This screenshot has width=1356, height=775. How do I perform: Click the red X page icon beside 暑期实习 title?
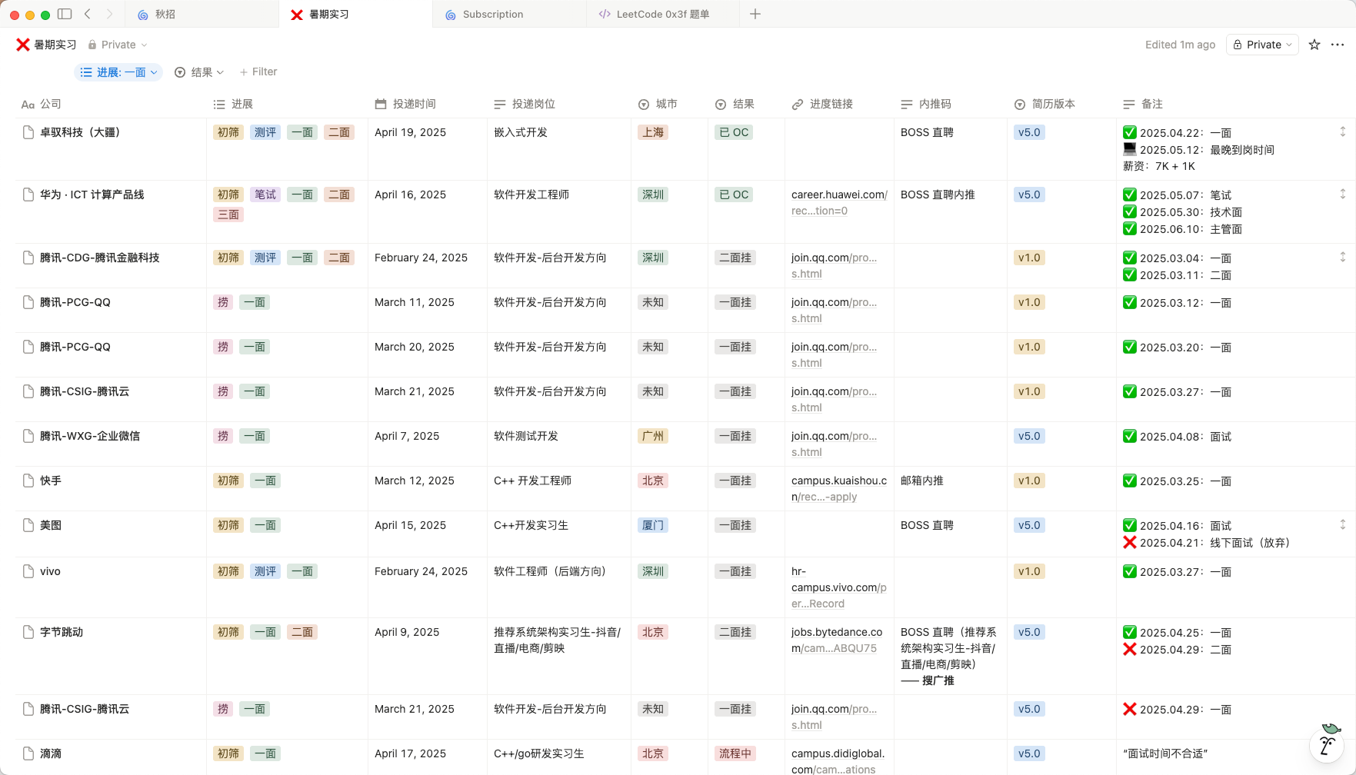(23, 45)
